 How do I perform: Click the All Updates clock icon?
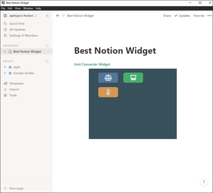(x=5, y=30)
